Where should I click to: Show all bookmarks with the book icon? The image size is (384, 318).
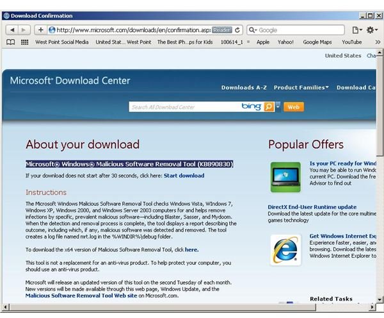point(10,42)
